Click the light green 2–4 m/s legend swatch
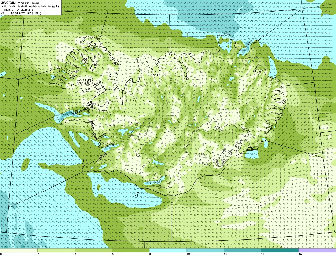The image size is (336, 256). (56, 250)
